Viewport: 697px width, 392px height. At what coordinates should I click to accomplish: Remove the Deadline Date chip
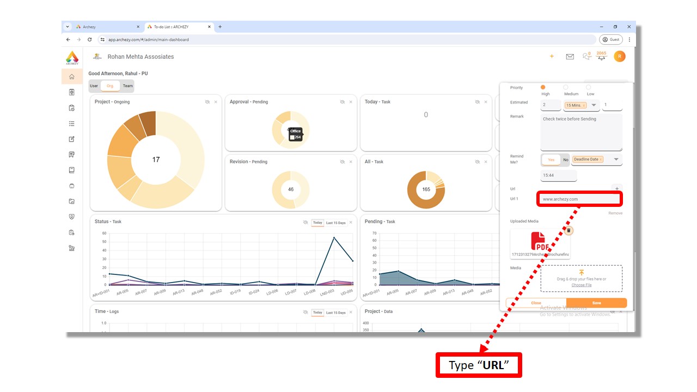601,160
